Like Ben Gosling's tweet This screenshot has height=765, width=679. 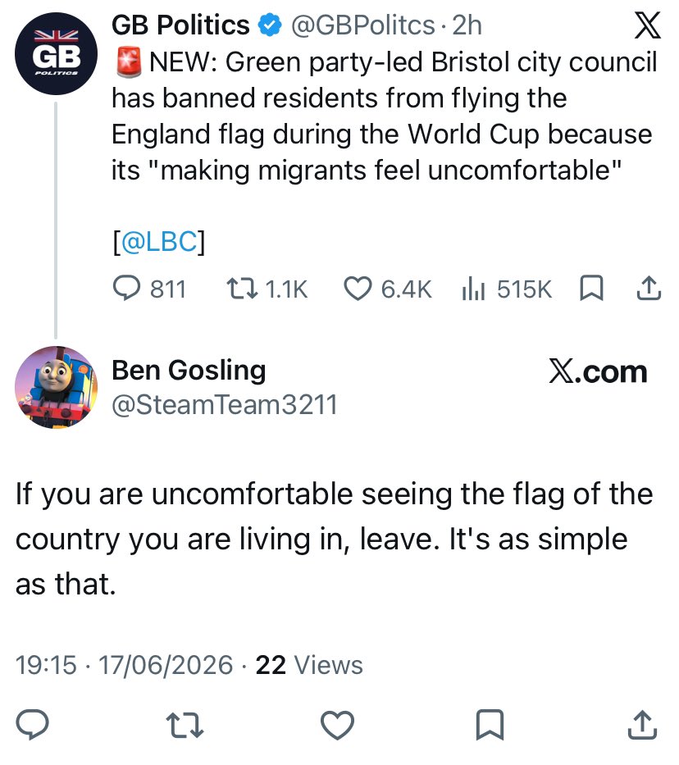point(337,725)
